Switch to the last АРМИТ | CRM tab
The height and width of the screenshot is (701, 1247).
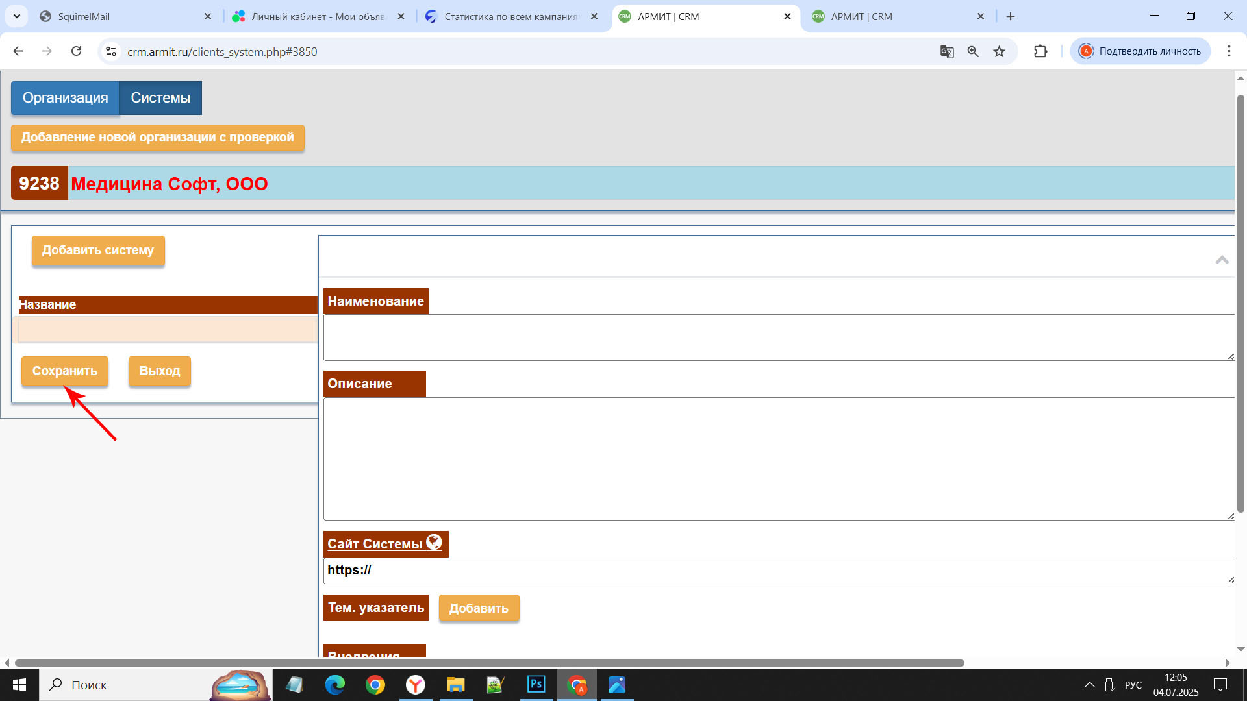coord(899,16)
